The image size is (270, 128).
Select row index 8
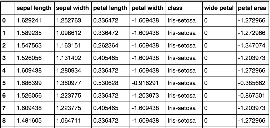pyautogui.click(x=4, y=120)
